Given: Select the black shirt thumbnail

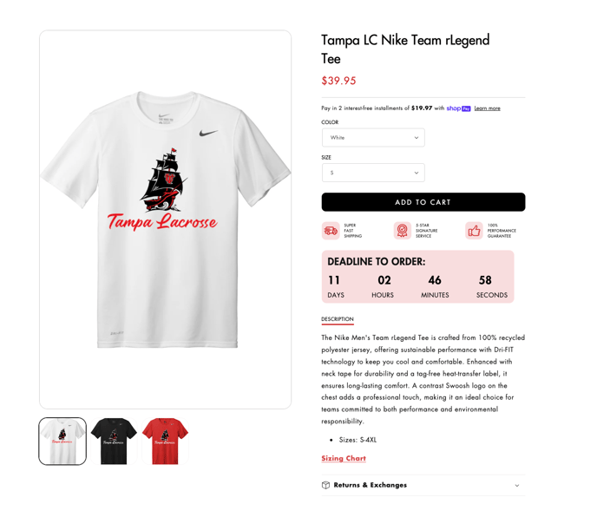Looking at the screenshot, I should click(114, 442).
